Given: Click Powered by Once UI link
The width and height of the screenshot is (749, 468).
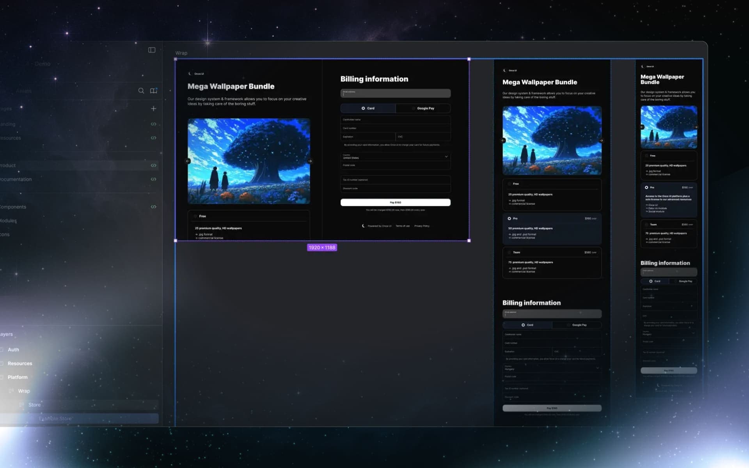Looking at the screenshot, I should click(377, 226).
